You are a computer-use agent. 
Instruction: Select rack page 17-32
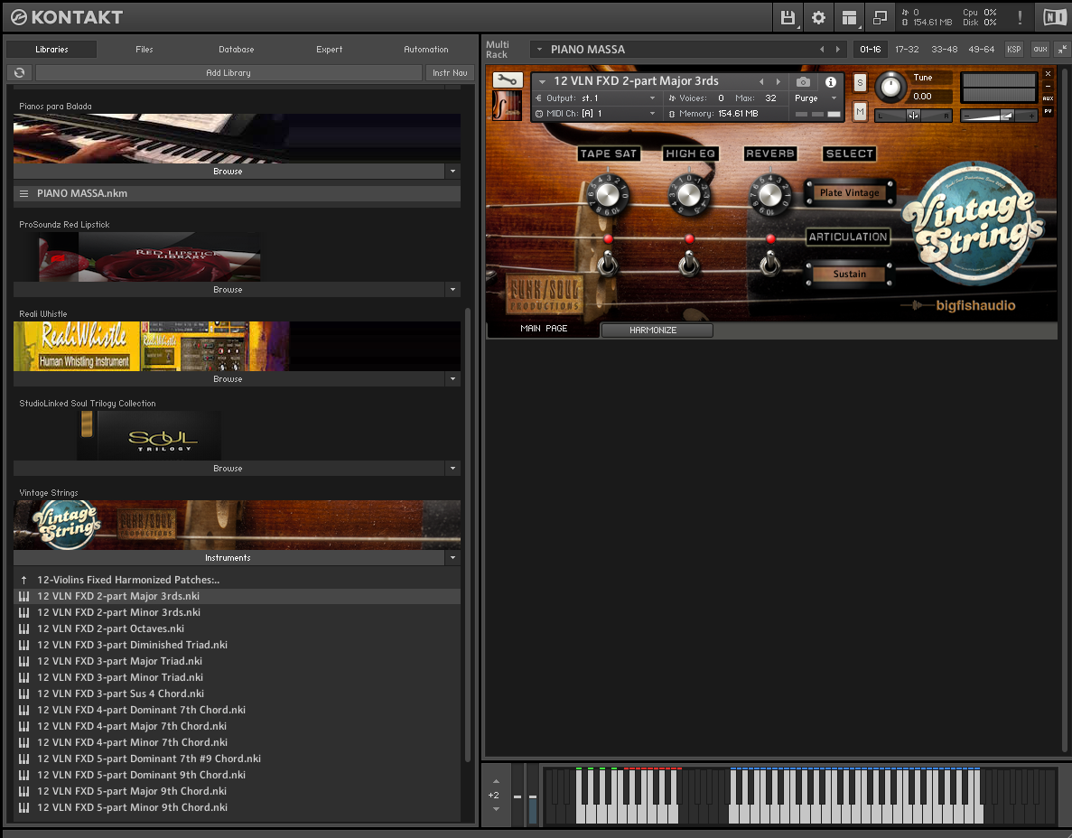[908, 49]
